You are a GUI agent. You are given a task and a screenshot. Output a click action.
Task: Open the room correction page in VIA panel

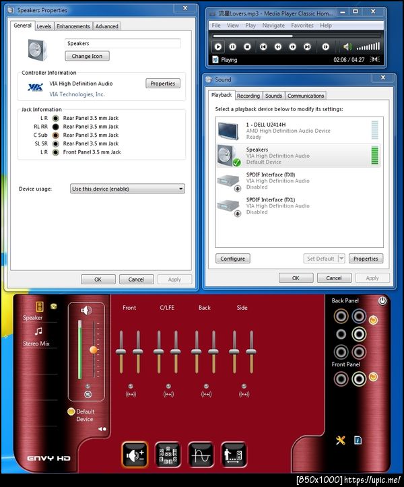tap(234, 455)
